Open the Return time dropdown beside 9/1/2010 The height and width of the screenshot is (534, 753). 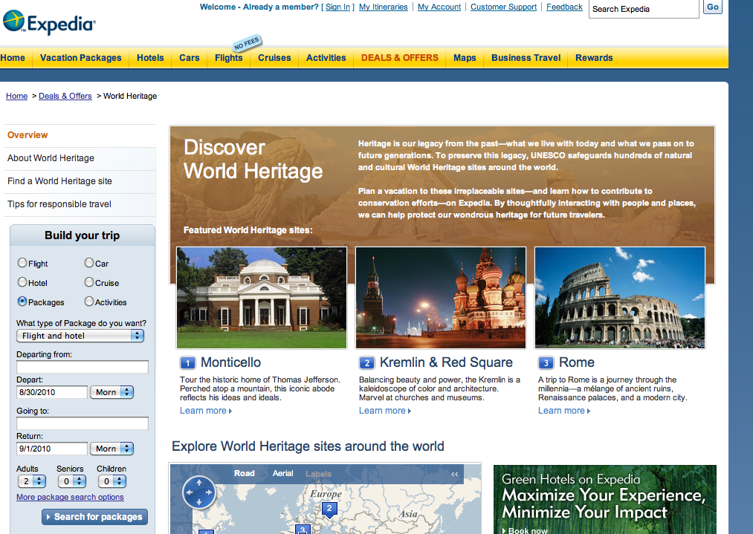tap(112, 449)
